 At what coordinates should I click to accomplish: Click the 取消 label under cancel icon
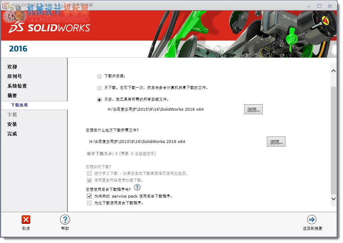[x=26, y=228]
